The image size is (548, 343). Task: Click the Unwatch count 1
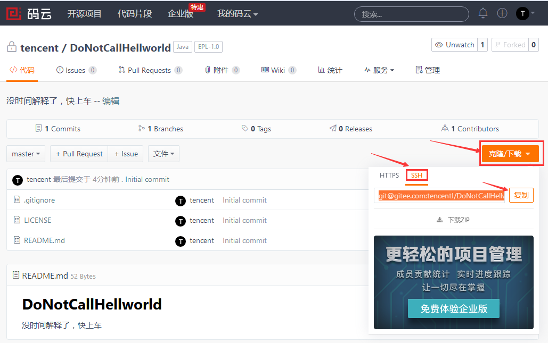pyautogui.click(x=482, y=45)
